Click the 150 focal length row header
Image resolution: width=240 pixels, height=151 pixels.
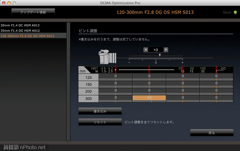point(88,84)
